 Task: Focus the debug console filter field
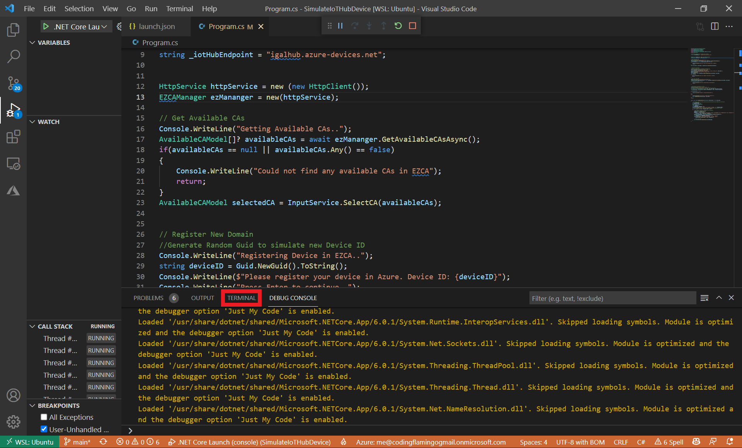pyautogui.click(x=613, y=298)
